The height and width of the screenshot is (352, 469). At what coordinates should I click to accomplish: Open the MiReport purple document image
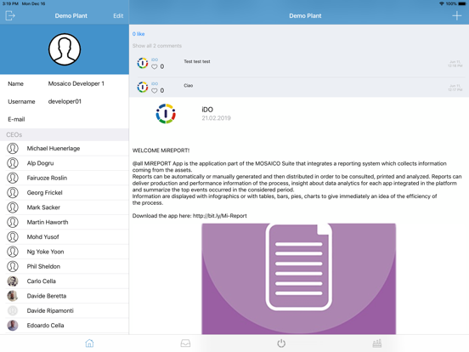tap(298, 279)
